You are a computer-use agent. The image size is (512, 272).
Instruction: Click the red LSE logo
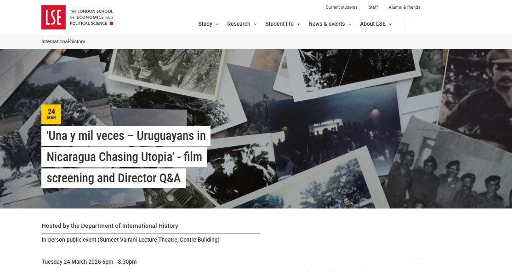point(53,17)
